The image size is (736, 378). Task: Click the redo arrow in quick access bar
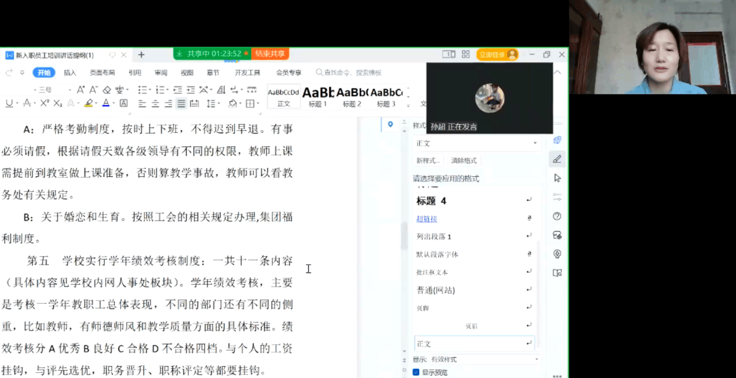9,73
